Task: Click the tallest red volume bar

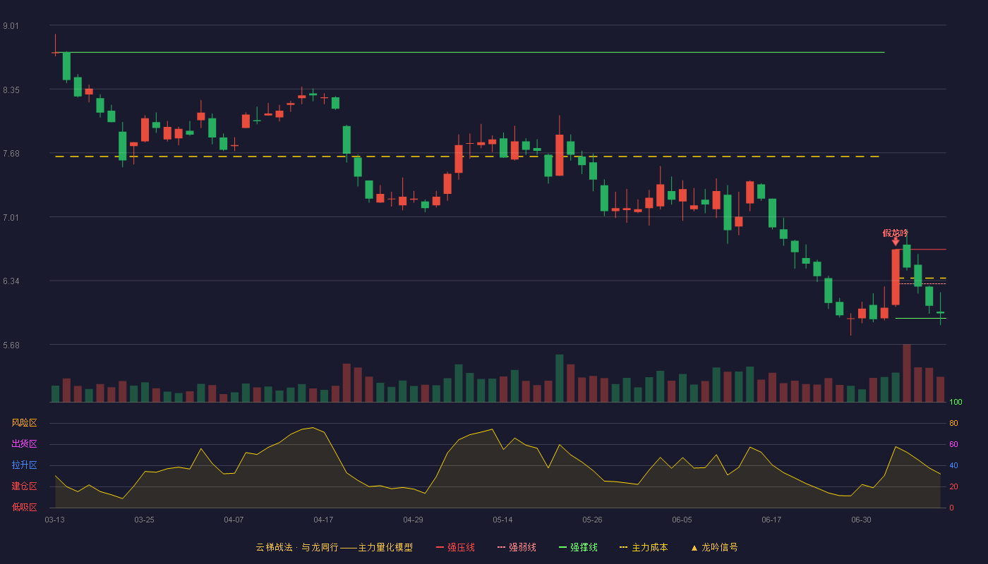Action: tap(907, 373)
